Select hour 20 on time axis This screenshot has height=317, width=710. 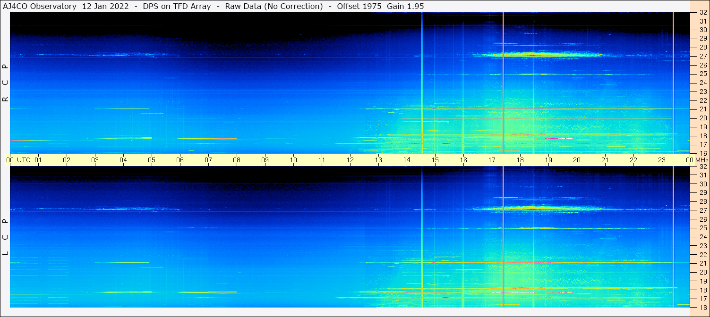[x=577, y=160]
